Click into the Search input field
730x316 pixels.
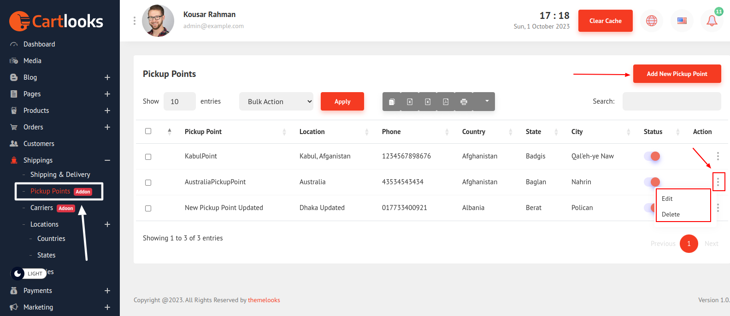(x=671, y=101)
